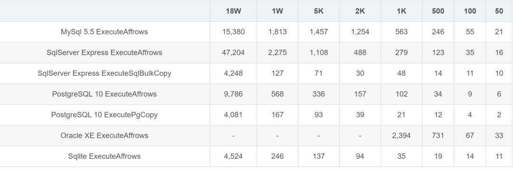Click the Sqlite ExecuteAffrows row label
Screen dimensions: 513x171
pos(104,156)
